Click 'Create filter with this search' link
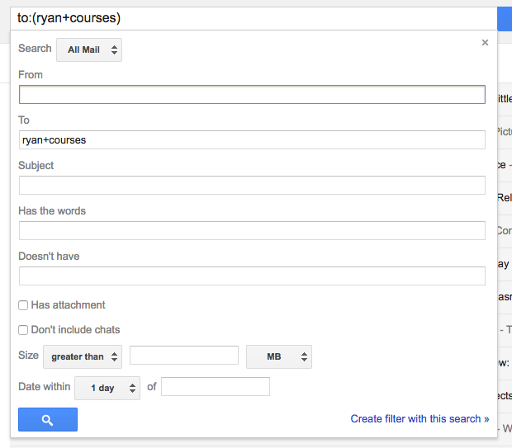 [x=420, y=419]
